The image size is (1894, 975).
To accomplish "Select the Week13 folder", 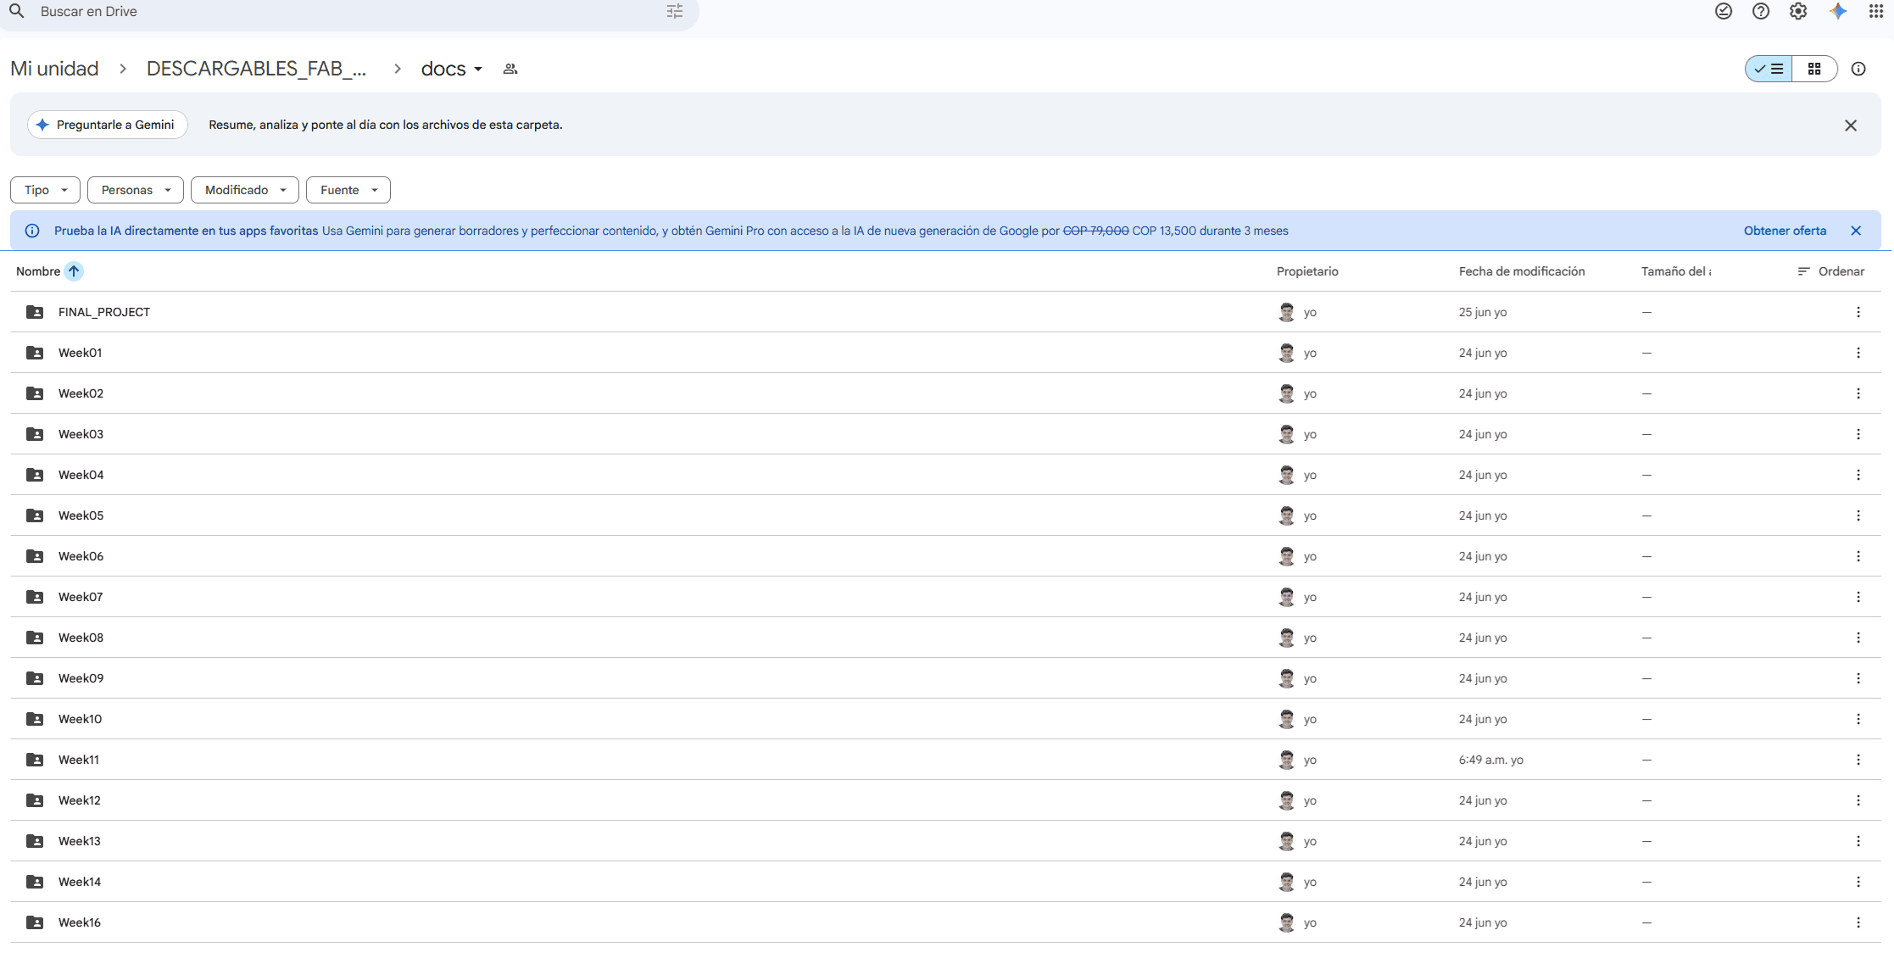I will coord(945,841).
